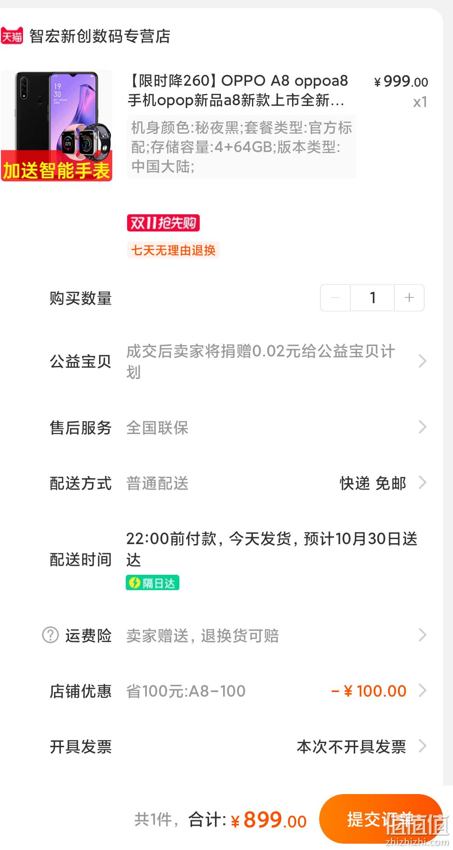Decrease purchase quantity with minus button

[x=335, y=298]
